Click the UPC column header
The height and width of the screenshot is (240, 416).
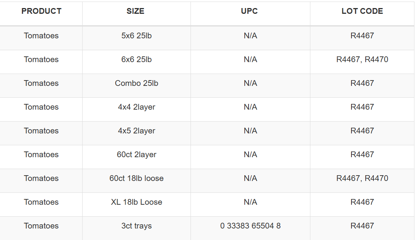(249, 11)
